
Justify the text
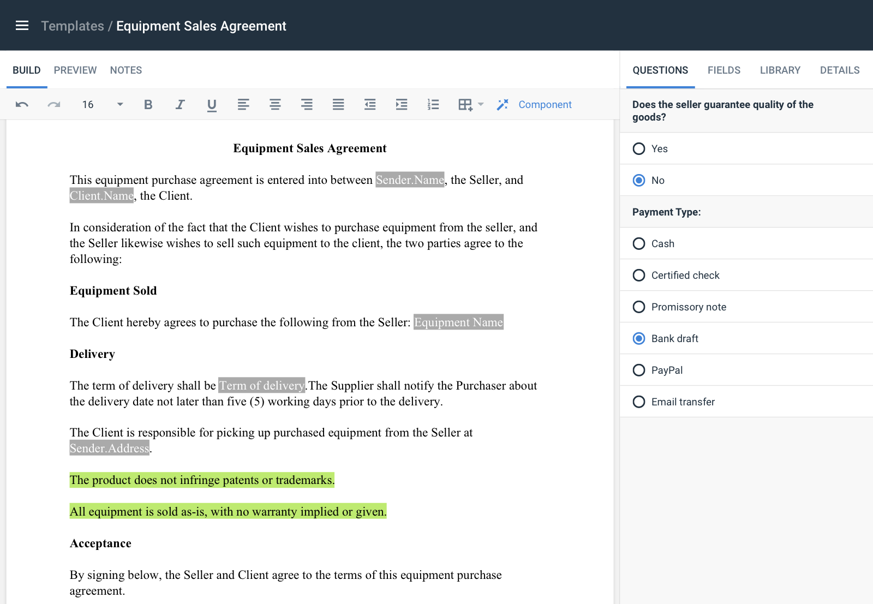click(338, 104)
